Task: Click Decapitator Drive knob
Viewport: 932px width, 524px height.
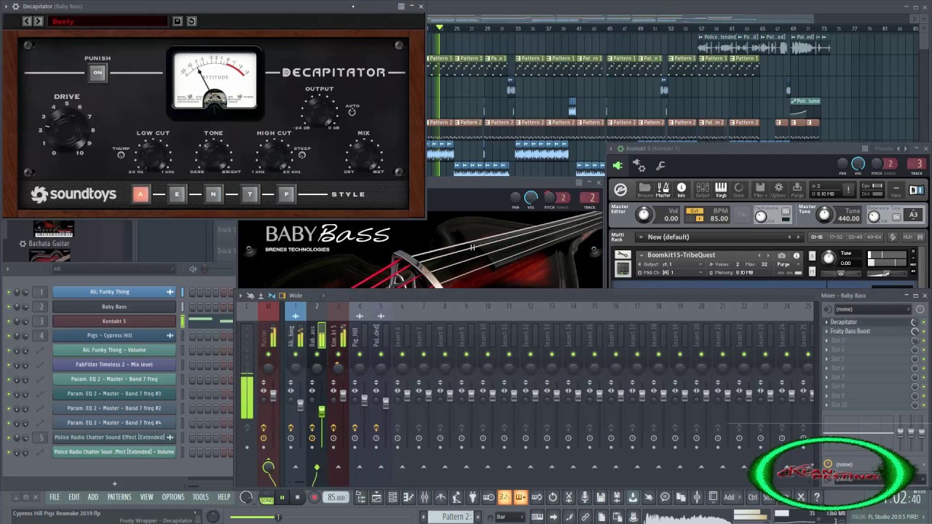Action: point(69,130)
